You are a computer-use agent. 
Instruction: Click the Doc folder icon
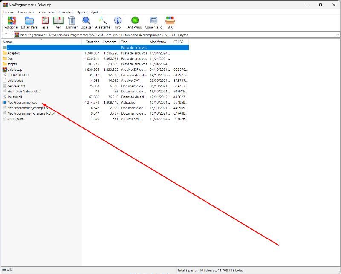click(5, 58)
